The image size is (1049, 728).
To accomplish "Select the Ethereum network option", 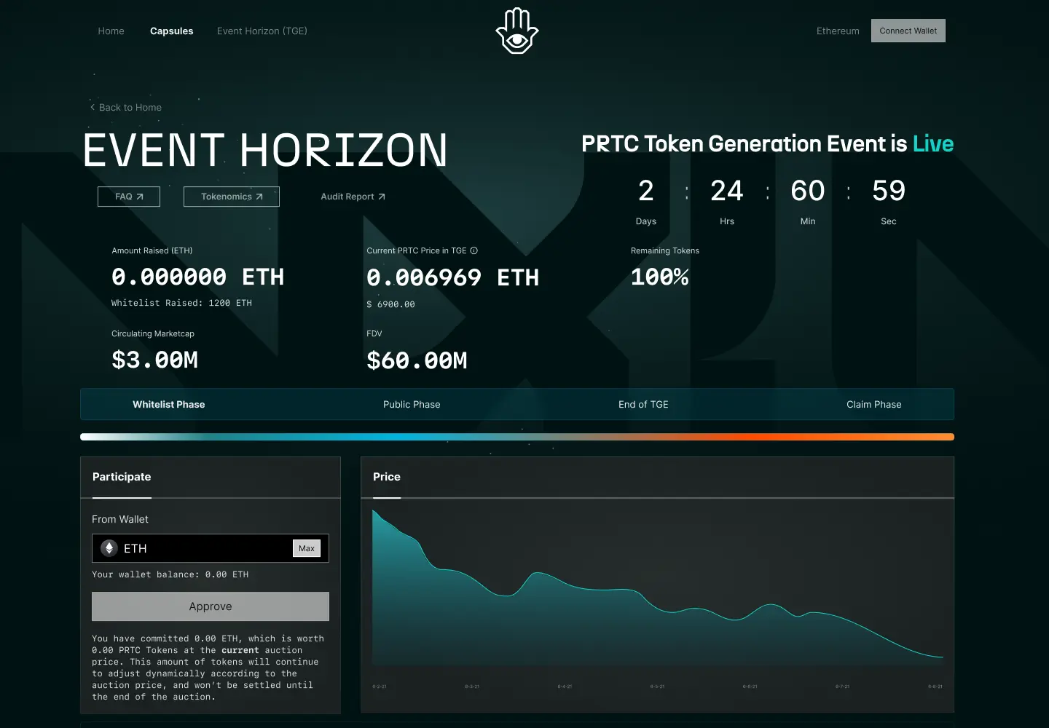I will pos(838,31).
